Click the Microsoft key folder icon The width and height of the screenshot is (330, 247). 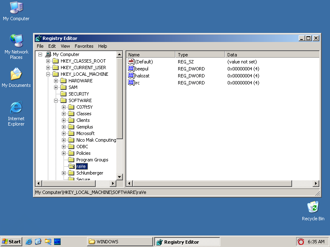[71, 133]
